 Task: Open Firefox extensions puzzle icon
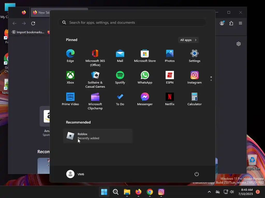pyautogui.click(x=231, y=23)
